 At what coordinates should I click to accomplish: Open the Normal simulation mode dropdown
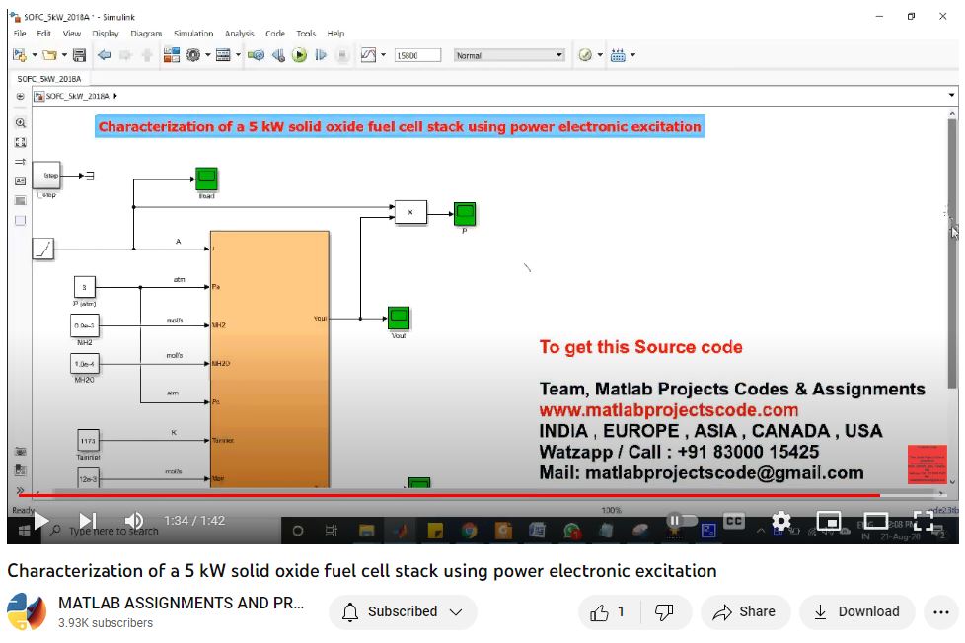(x=509, y=55)
